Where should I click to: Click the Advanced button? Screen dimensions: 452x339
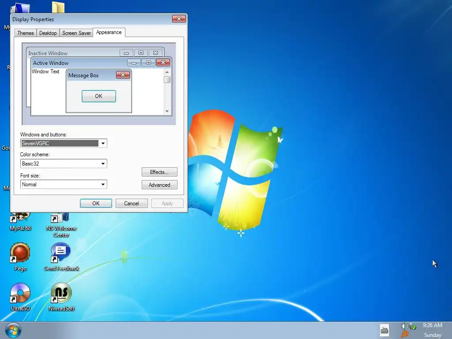coord(159,185)
